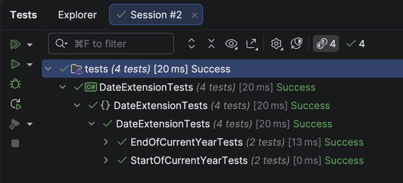
Task: Debug selected tests with the bug icon
Action: point(15,84)
